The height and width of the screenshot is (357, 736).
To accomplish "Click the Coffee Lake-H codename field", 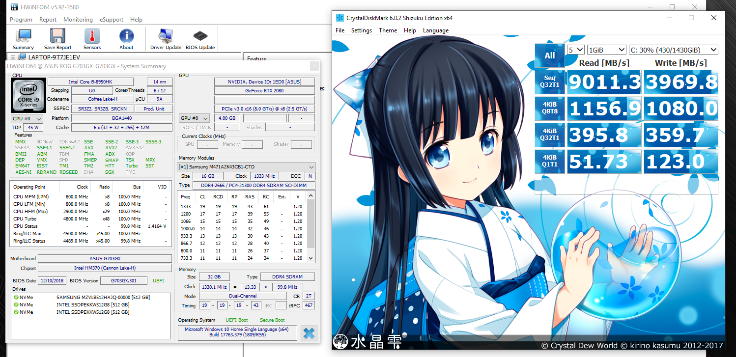I will pos(102,100).
